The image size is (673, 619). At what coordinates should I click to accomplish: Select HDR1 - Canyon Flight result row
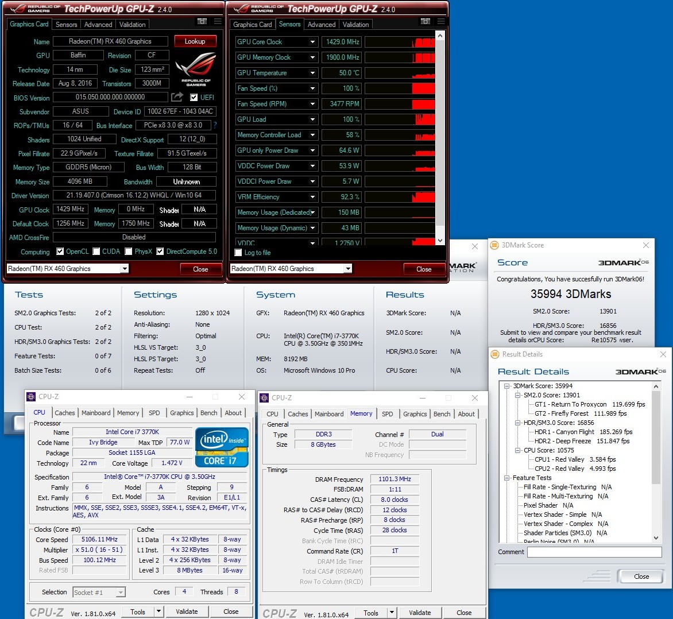[x=583, y=432]
